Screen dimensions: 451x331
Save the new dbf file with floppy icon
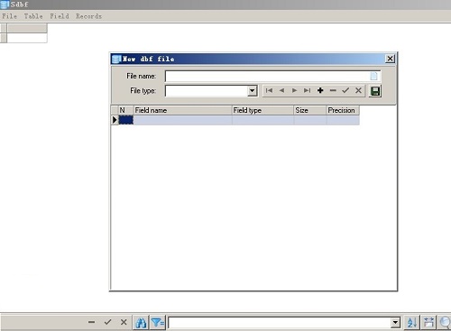(x=375, y=91)
